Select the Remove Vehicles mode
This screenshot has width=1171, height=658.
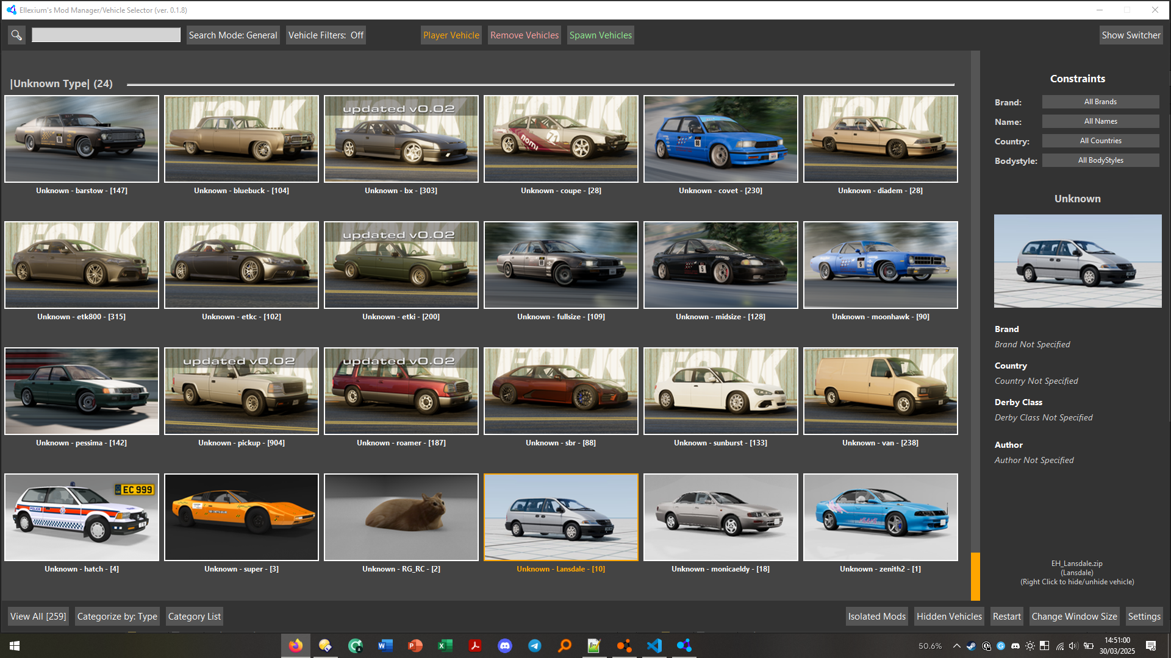[x=524, y=35]
